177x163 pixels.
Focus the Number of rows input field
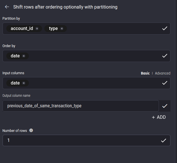86,140
